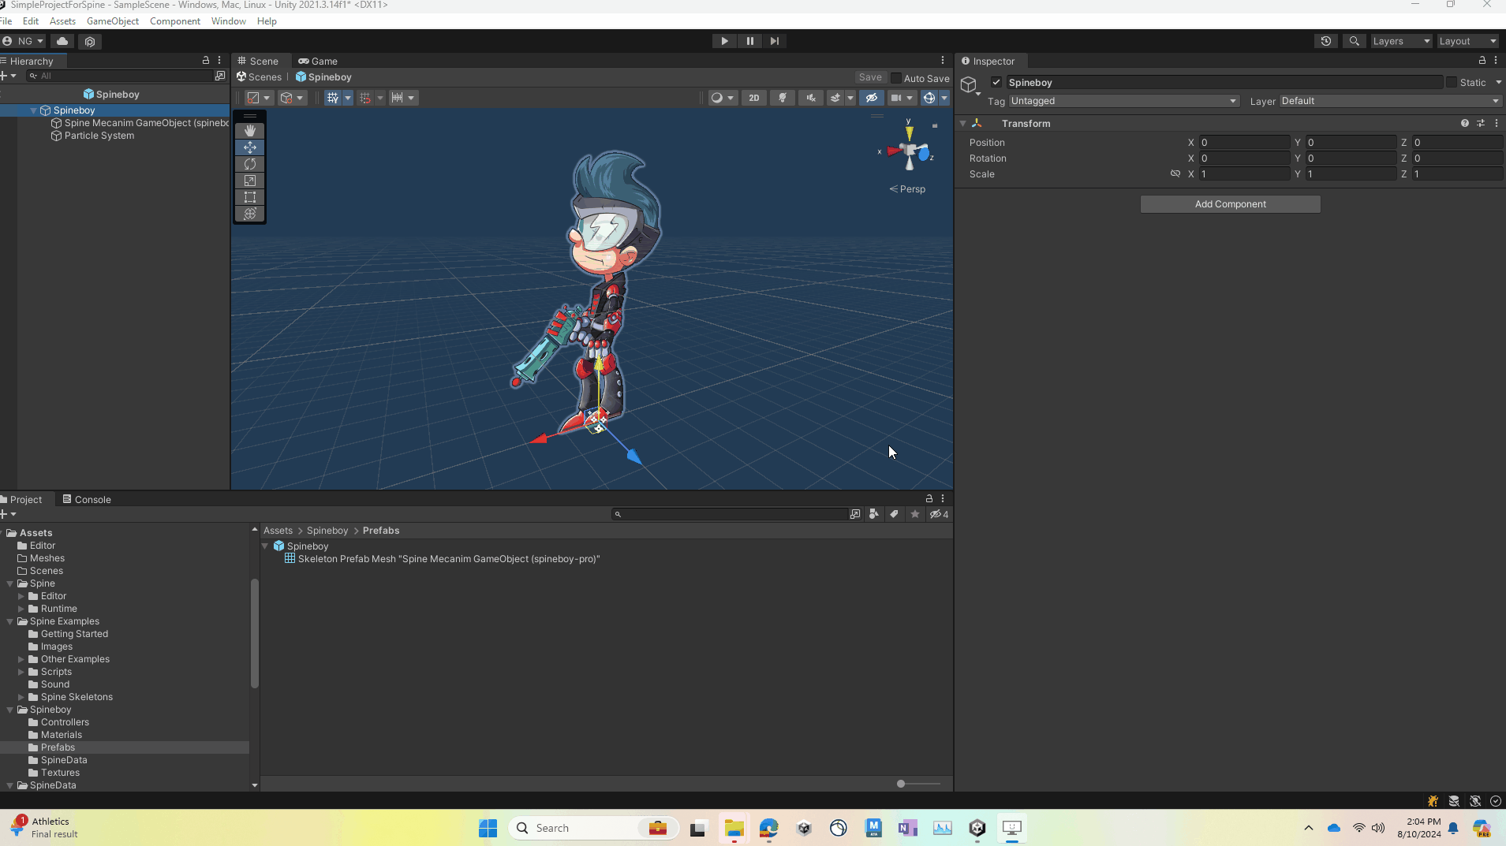Select the Scale tool

(250, 181)
